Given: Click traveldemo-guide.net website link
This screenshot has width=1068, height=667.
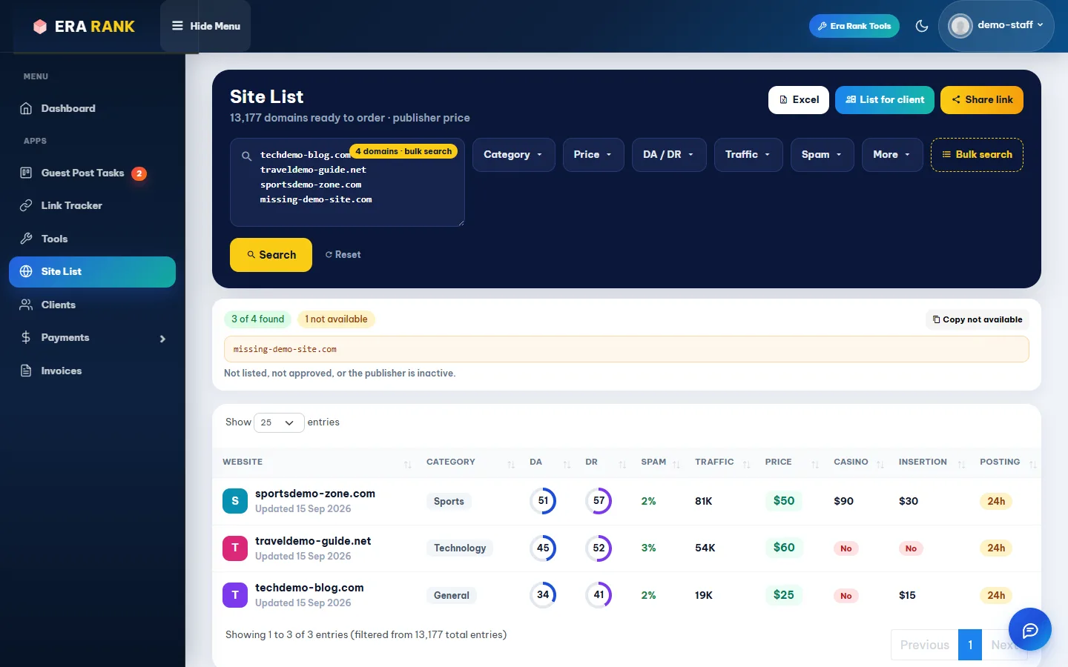Looking at the screenshot, I should pyautogui.click(x=313, y=541).
